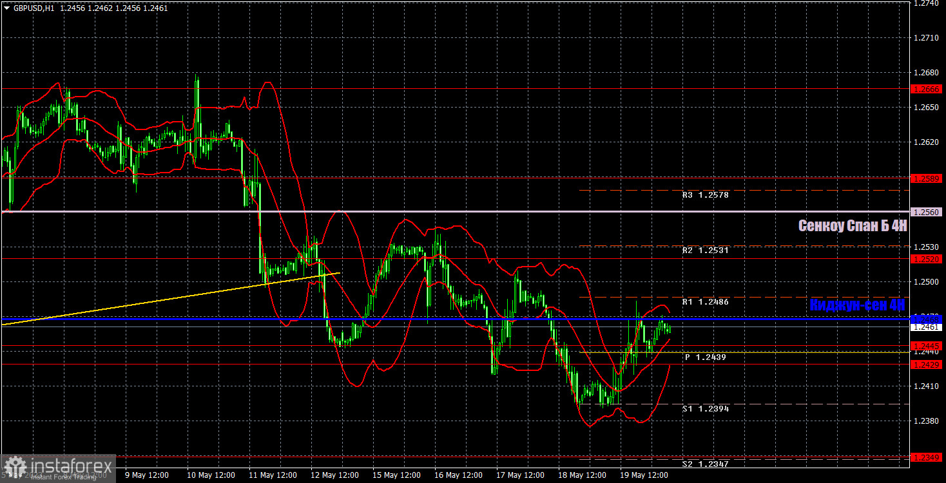Click the red 1.2429 level price tag

(927, 365)
